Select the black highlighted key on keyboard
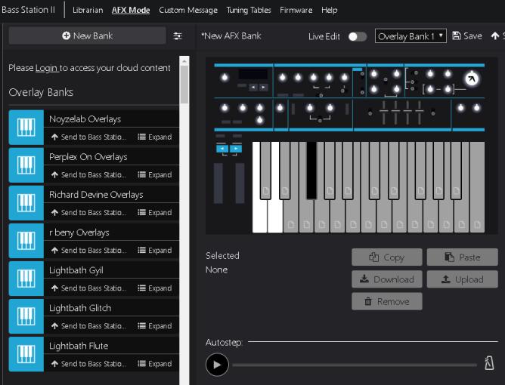 [311, 171]
